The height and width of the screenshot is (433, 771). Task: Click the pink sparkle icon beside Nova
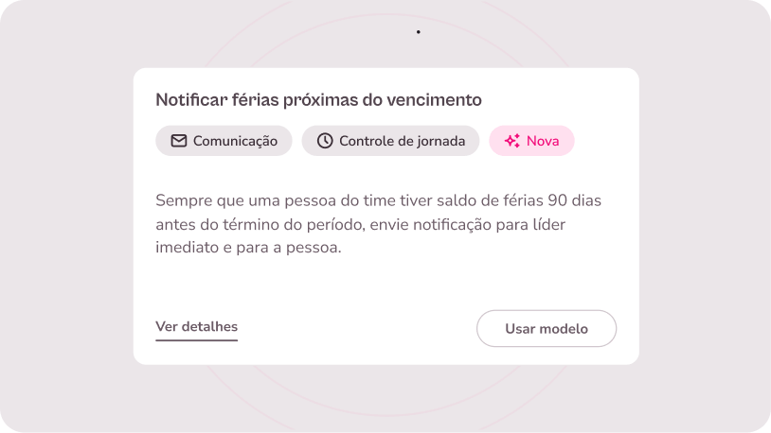512,141
